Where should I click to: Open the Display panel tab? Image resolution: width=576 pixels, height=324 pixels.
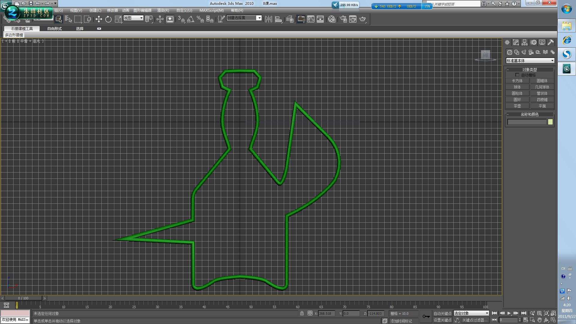tap(542, 42)
